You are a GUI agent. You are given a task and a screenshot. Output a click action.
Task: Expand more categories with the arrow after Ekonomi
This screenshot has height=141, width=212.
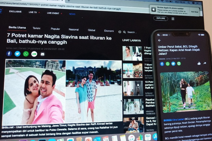pos(120,32)
